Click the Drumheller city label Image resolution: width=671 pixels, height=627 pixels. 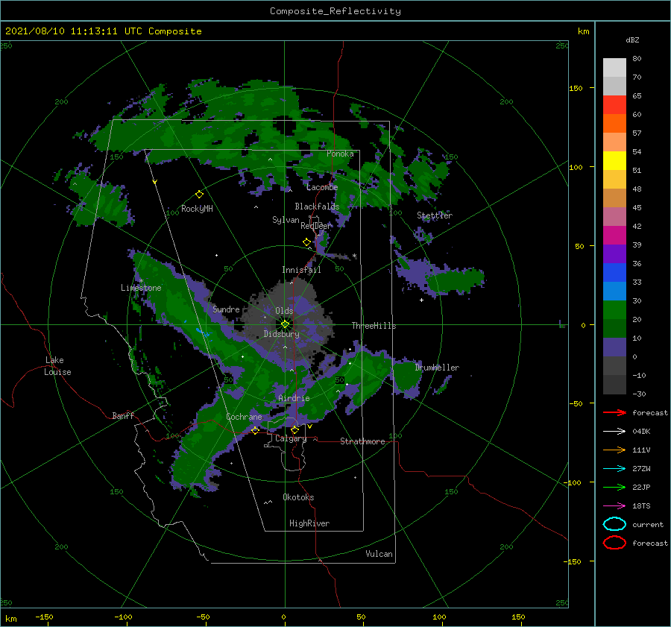pyautogui.click(x=437, y=368)
